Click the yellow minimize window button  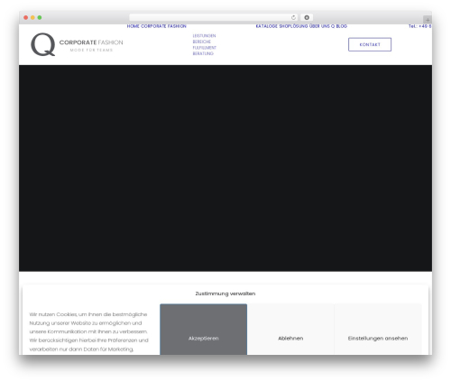click(x=32, y=17)
